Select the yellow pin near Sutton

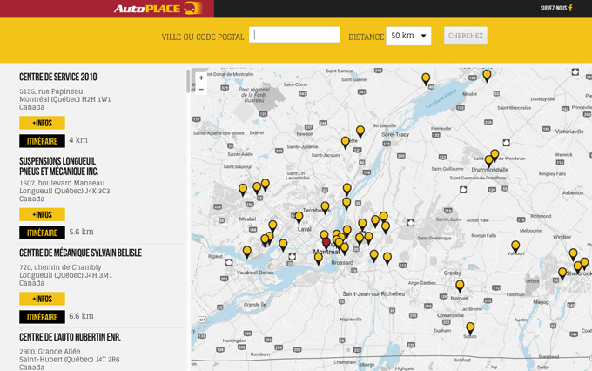pyautogui.click(x=470, y=328)
